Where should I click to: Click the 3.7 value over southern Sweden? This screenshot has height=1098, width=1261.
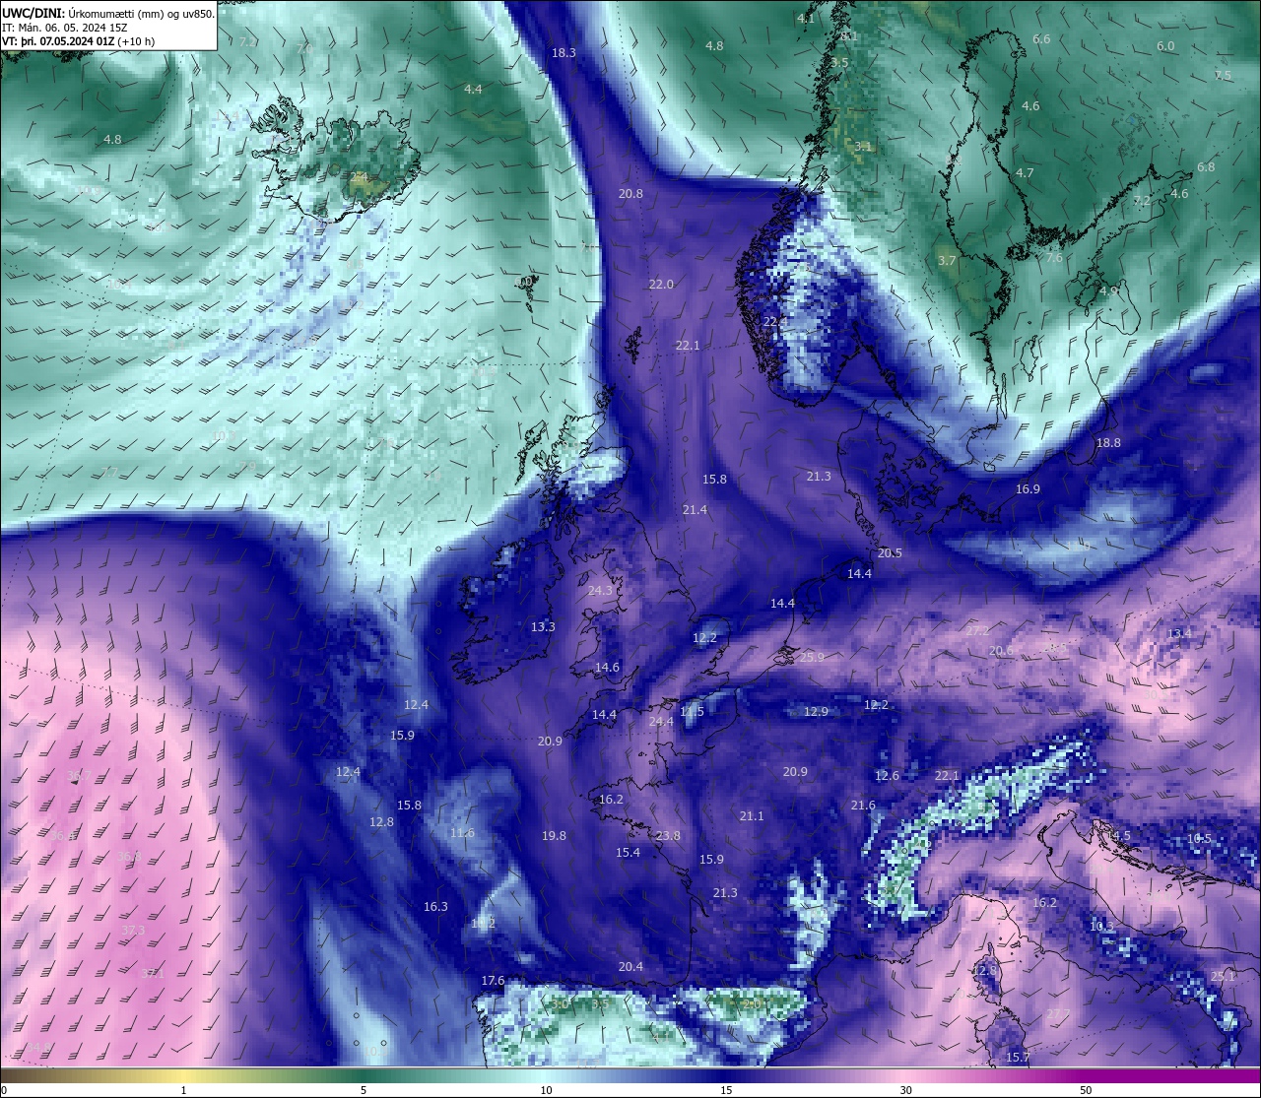947,261
